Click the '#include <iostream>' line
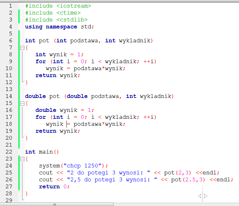Screen dimensions: 239x206 tap(58, 6)
